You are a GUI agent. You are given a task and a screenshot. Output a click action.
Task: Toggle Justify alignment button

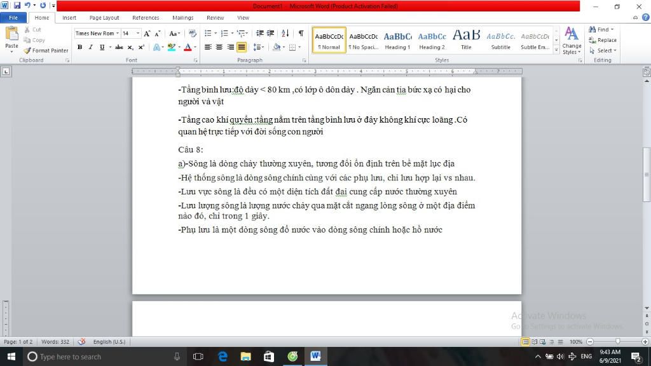241,47
